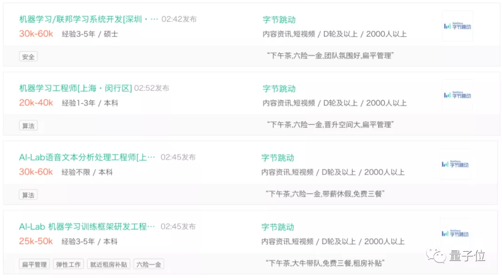The height and width of the screenshot is (278, 502).
Task: Click the 经验不限 / 本科 requirement text
Action: coord(87,172)
